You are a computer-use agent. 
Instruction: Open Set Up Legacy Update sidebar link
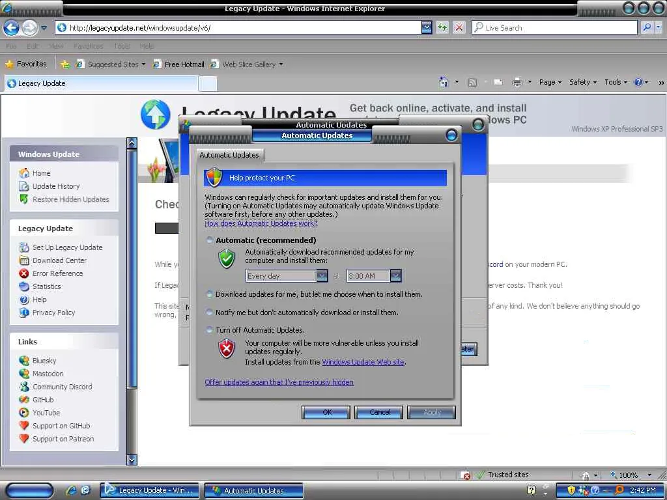(x=68, y=247)
